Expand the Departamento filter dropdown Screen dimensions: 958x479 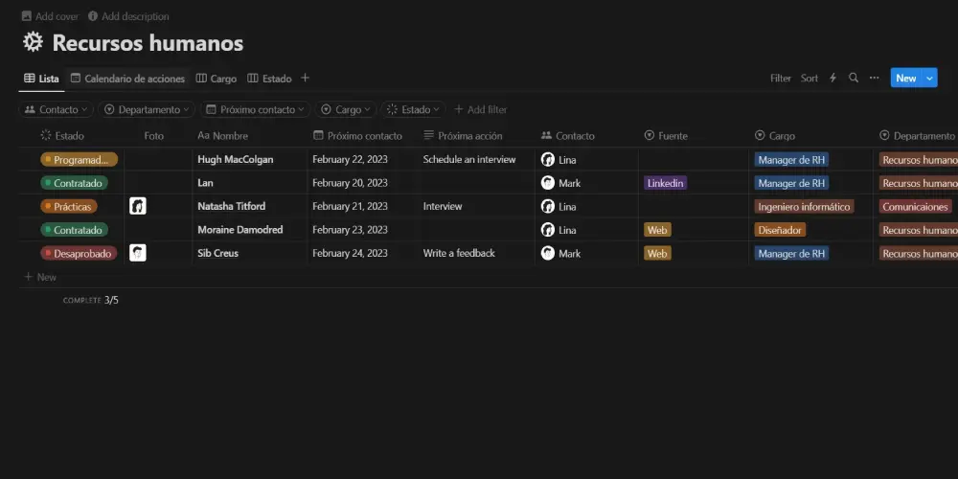147,110
